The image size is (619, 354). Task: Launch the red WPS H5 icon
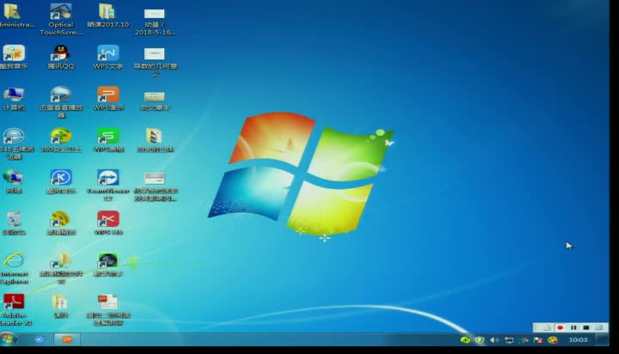pos(107,223)
